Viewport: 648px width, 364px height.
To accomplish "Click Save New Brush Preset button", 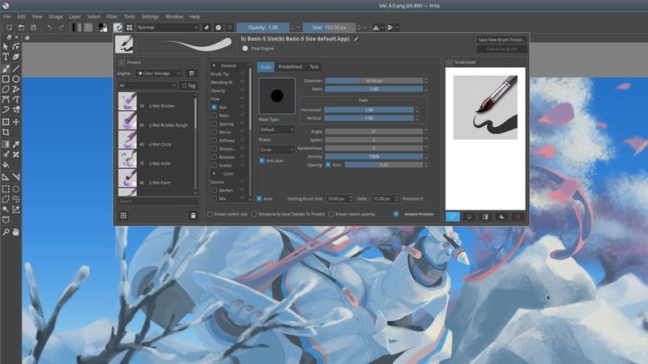I will [x=501, y=39].
